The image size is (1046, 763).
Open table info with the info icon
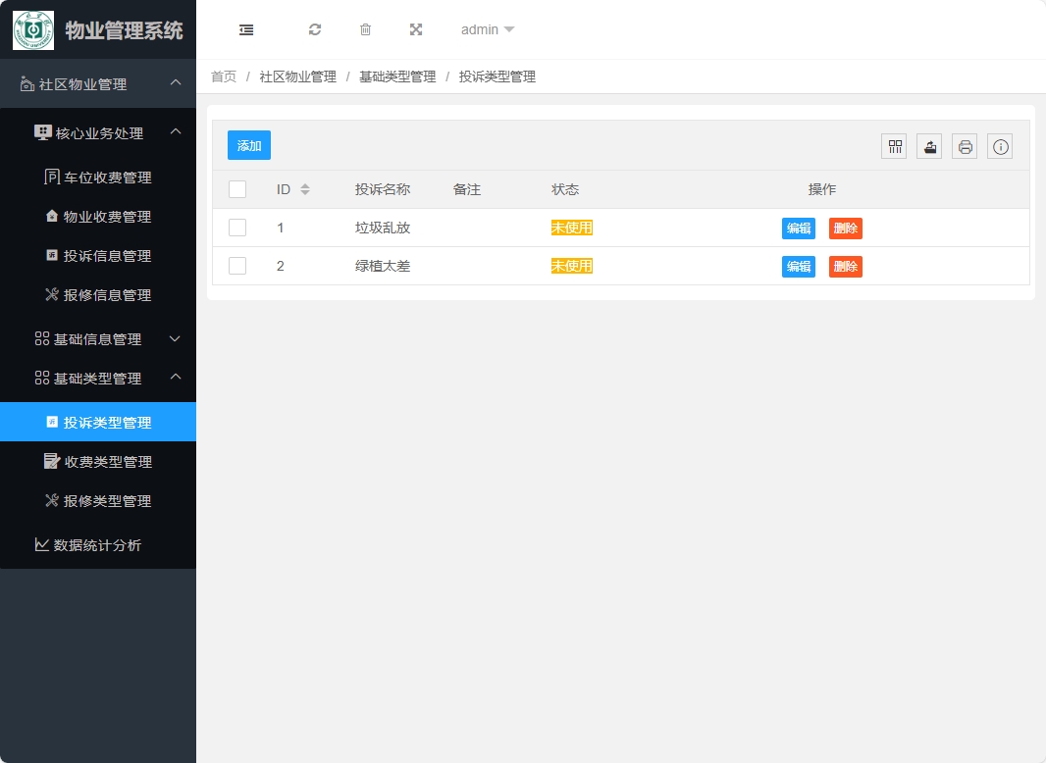click(999, 145)
